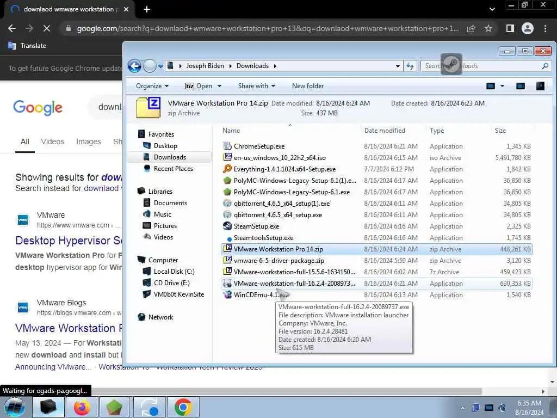Open the Windows Start menu
The width and height of the screenshot is (557, 418).
click(x=14, y=407)
